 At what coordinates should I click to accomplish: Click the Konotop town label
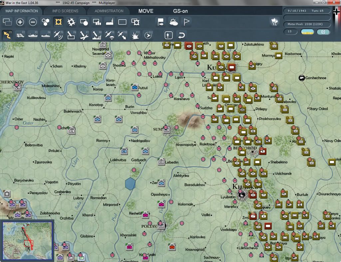(96, 105)
